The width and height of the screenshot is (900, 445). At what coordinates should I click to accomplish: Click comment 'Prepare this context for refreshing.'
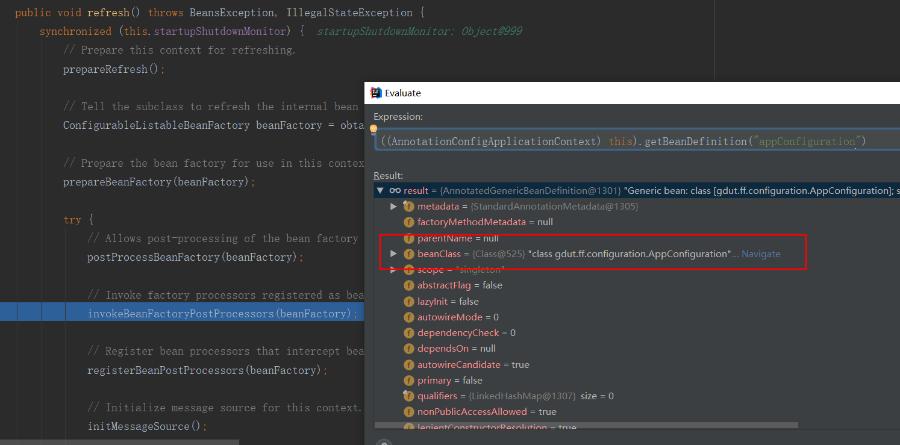click(x=179, y=50)
